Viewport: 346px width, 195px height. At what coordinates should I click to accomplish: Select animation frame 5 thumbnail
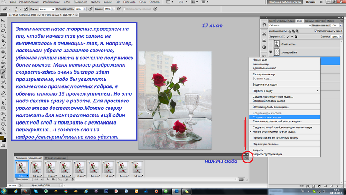pyautogui.click(x=80, y=167)
